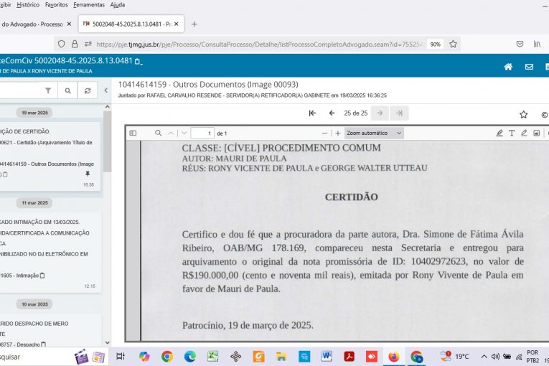Click the PDF page number field

point(202,133)
